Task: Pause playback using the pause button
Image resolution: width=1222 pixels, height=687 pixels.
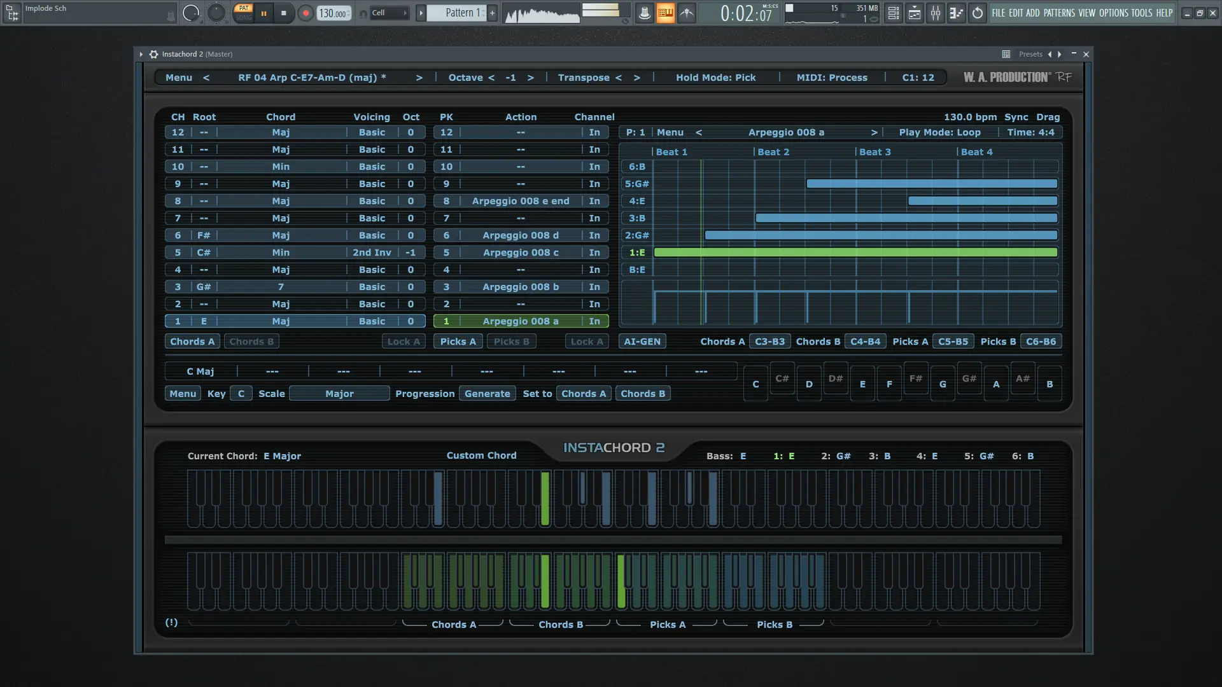Action: [x=263, y=13]
